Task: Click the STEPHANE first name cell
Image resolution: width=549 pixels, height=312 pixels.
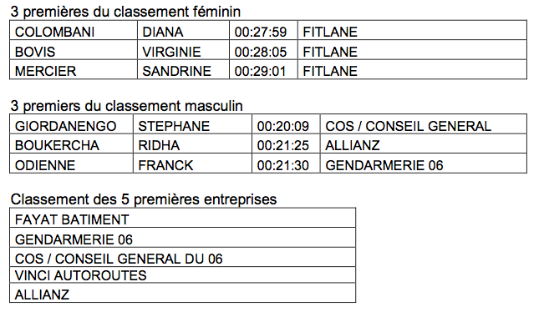Action: tap(192, 124)
